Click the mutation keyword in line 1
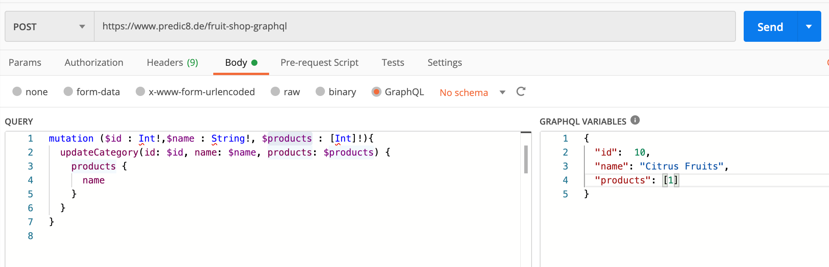The width and height of the screenshot is (829, 267). pos(71,139)
